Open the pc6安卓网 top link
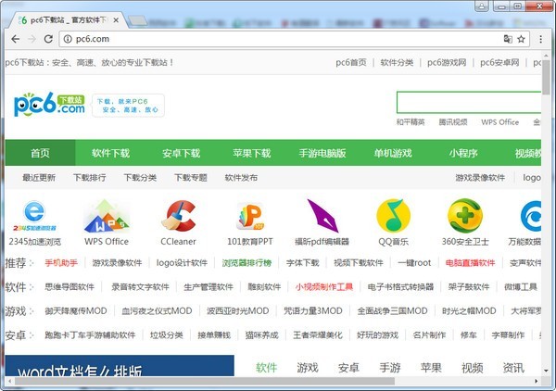Viewport: 556px width, 391px height. click(499, 63)
